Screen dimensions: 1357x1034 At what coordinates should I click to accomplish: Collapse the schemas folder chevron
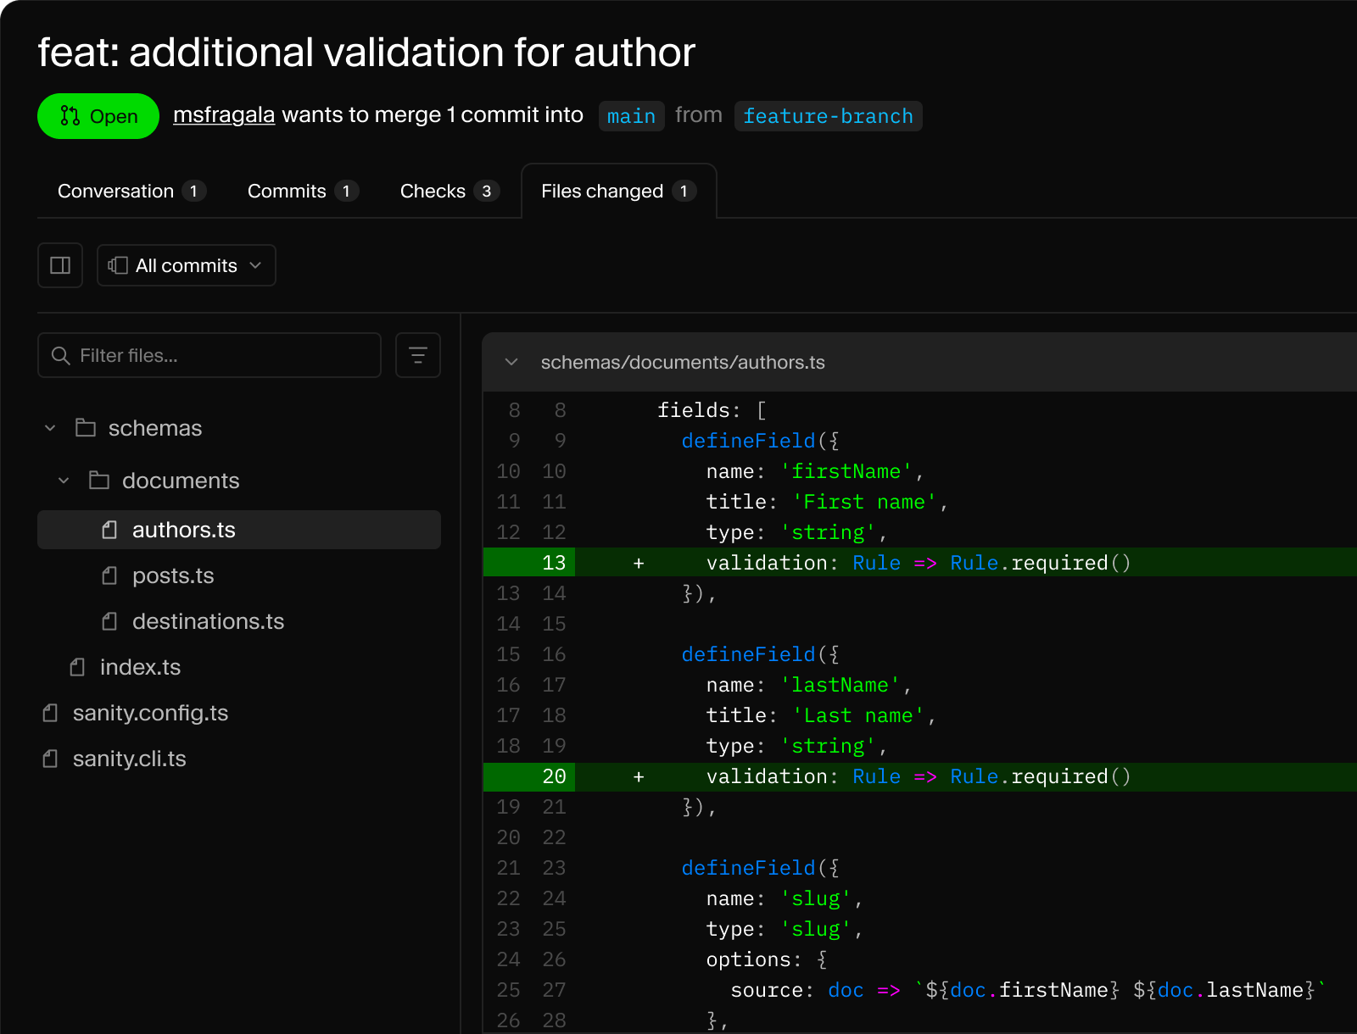tap(50, 428)
